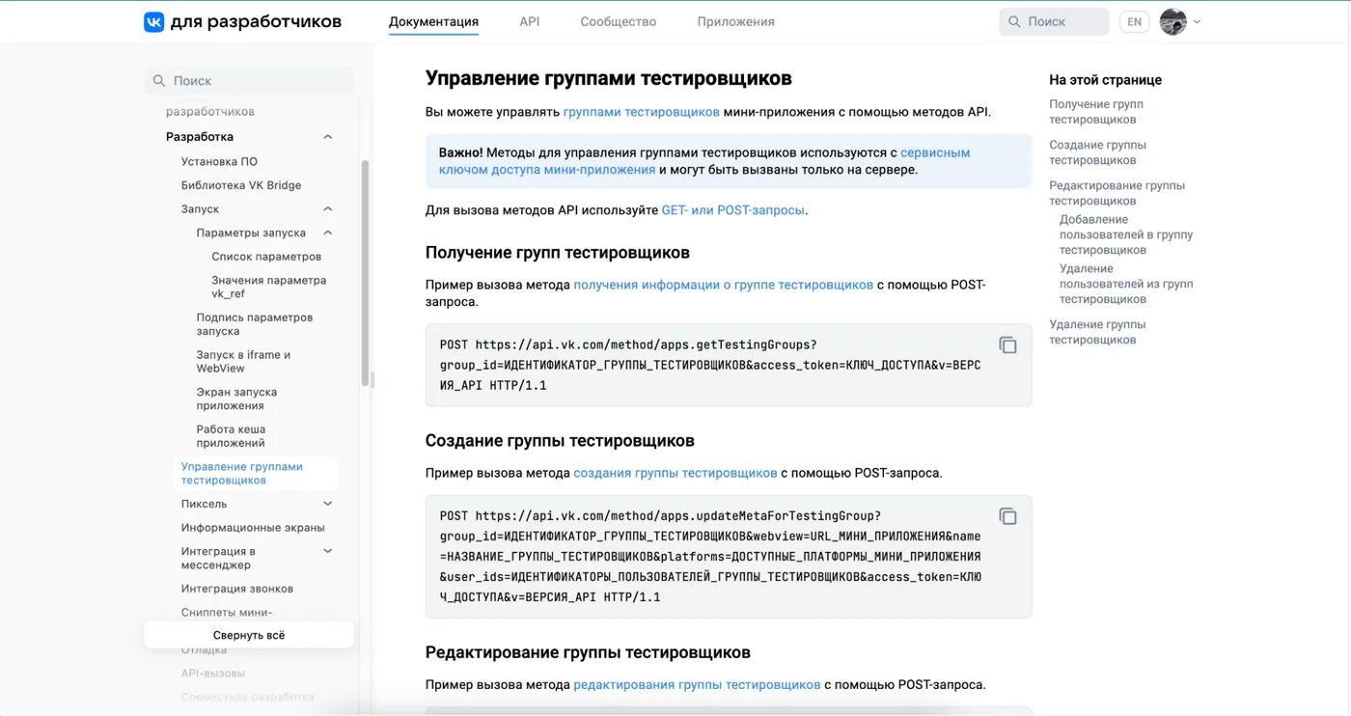Image resolution: width=1351 pixels, height=716 pixels.
Task: Click the Редактирование группы тестировщиков section heading
Action: click(588, 652)
